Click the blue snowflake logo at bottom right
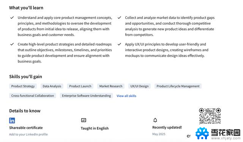The image size is (243, 142). click(202, 133)
